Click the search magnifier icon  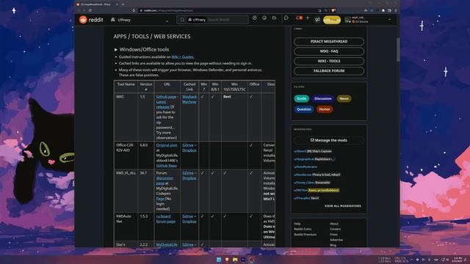tap(182, 20)
